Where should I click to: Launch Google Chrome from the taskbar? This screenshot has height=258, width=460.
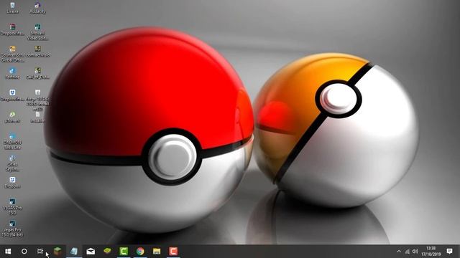(140, 252)
